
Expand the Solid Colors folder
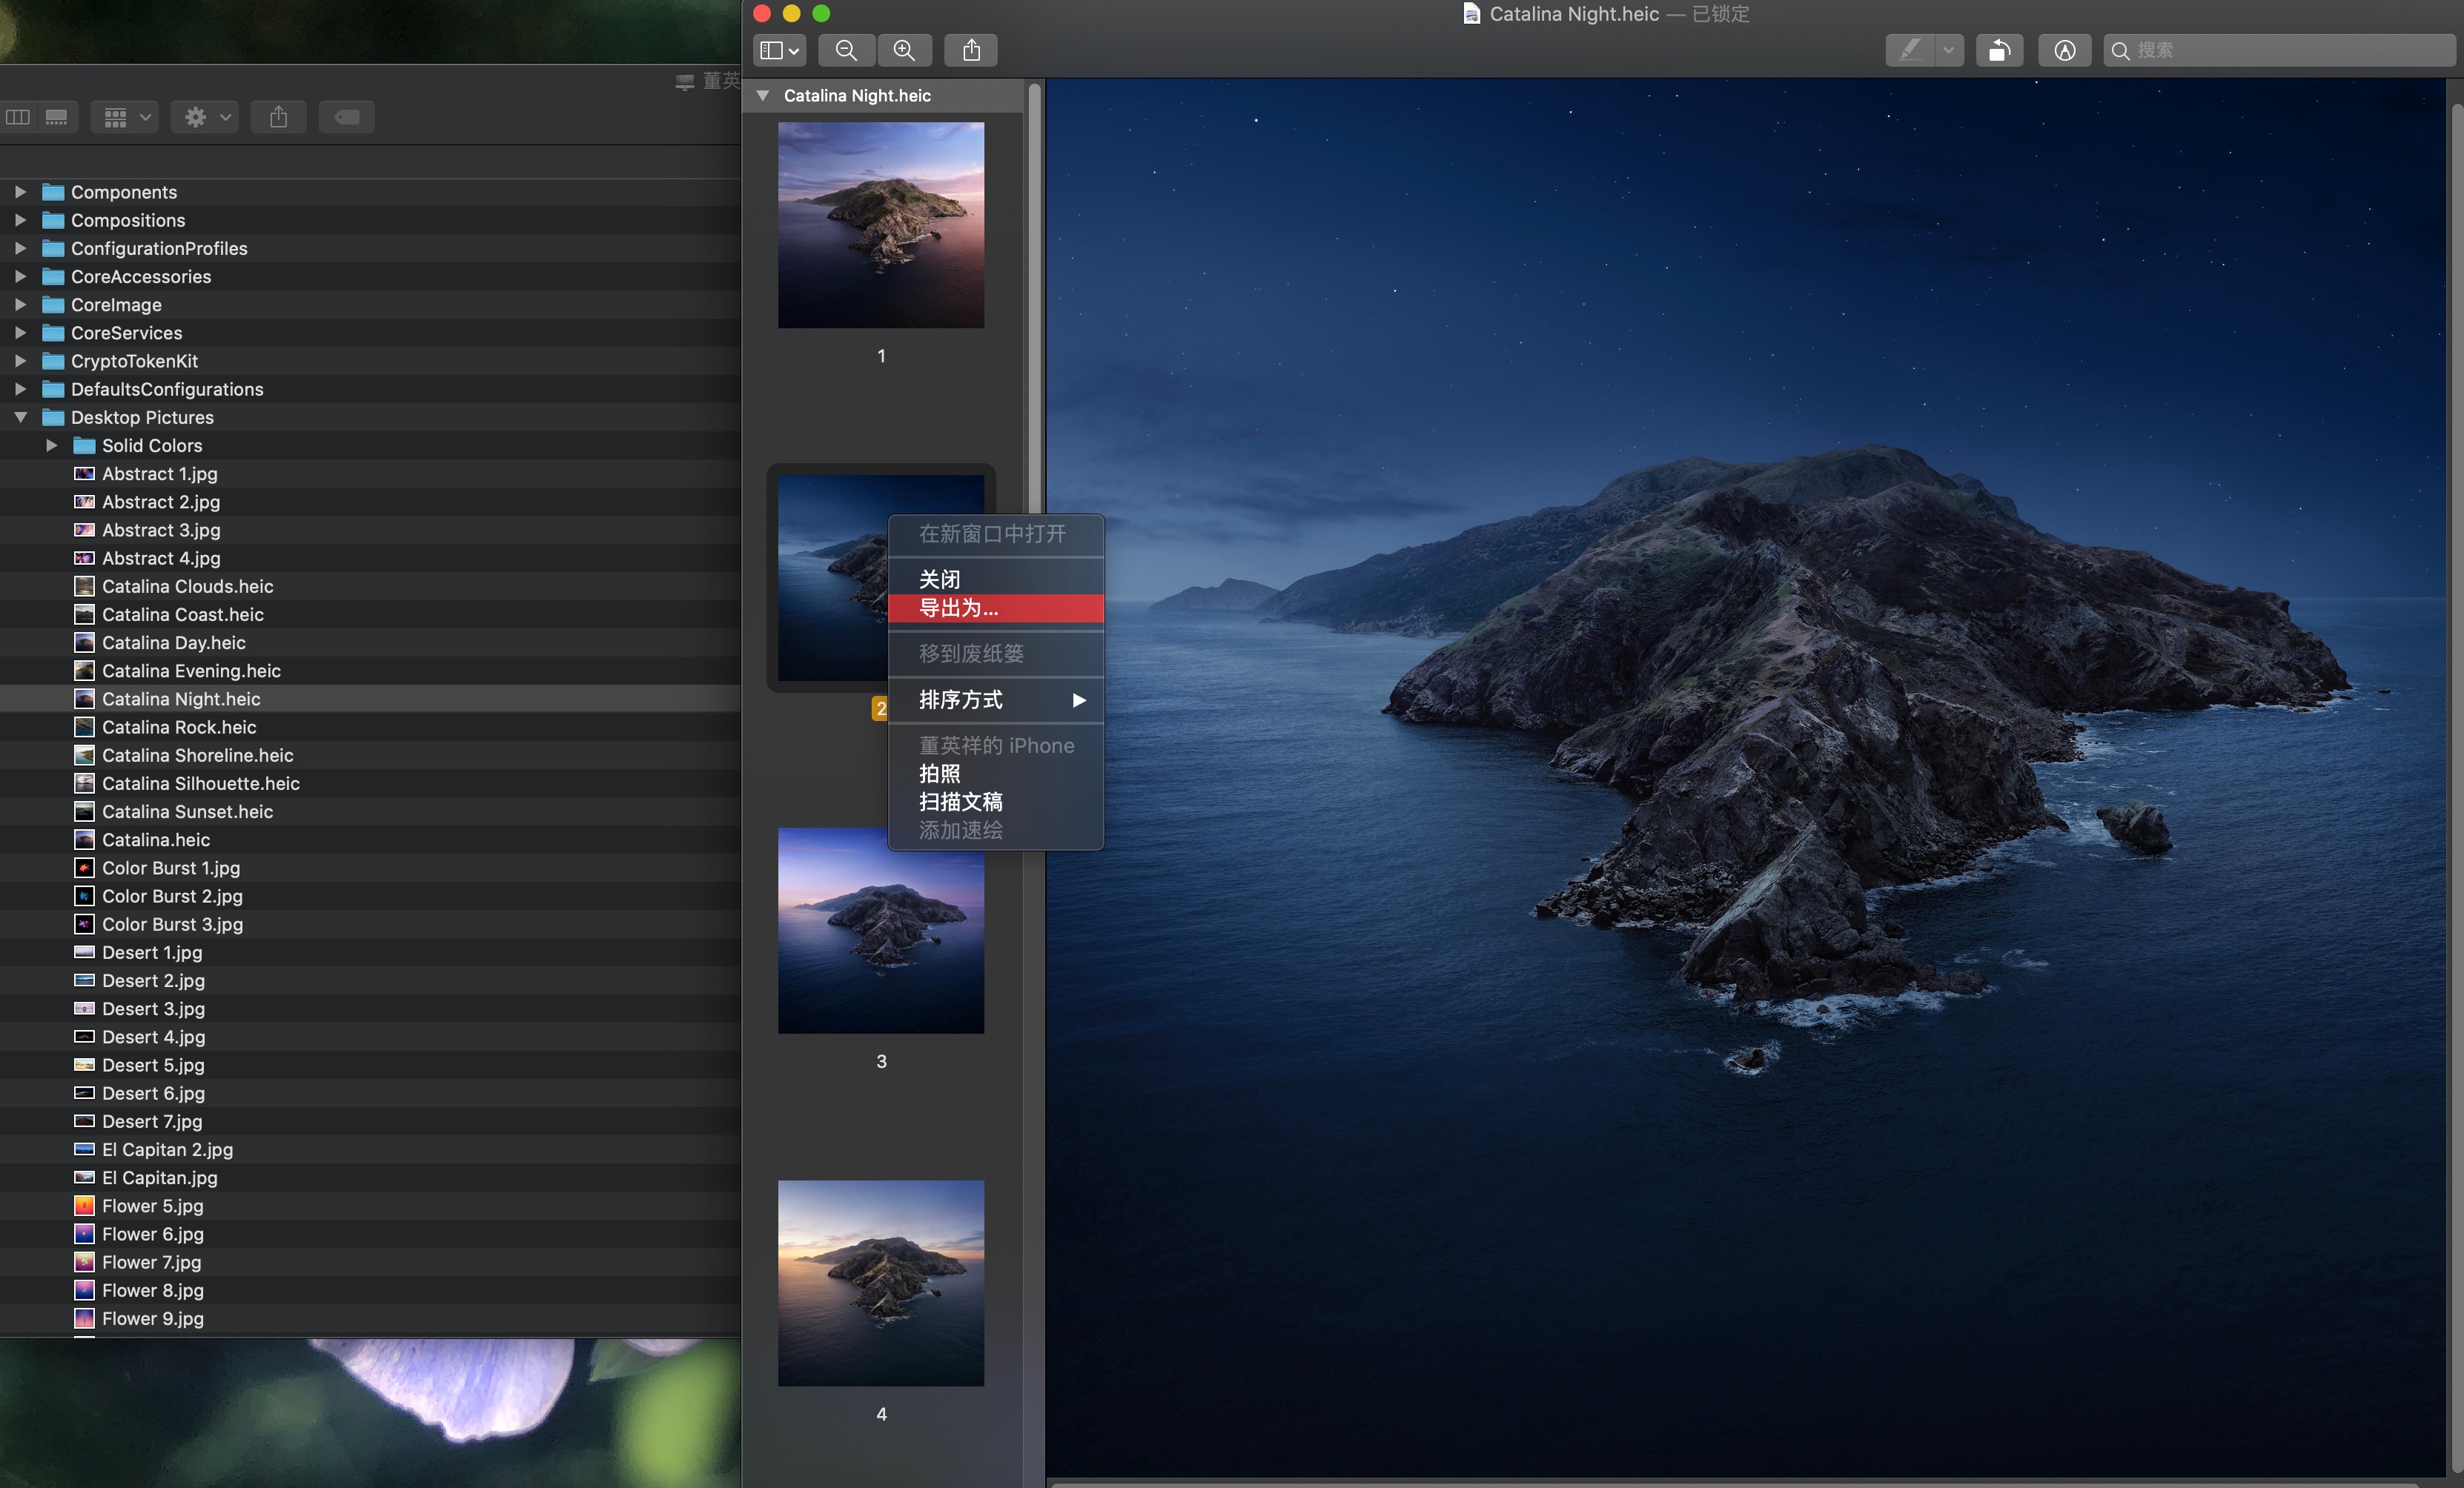coord(52,446)
